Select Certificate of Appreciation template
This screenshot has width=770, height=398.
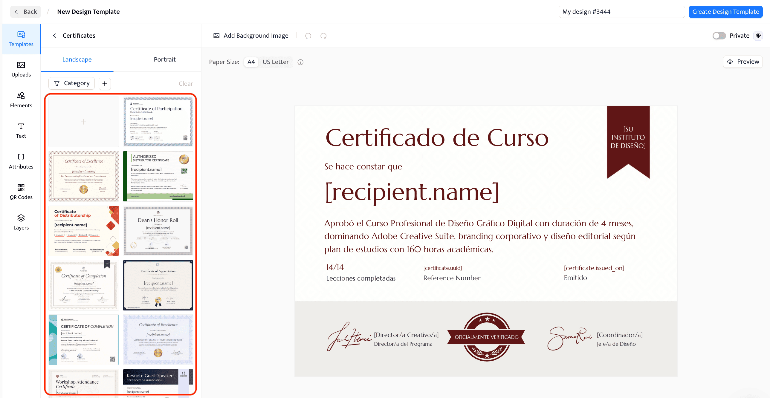pyautogui.click(x=158, y=285)
